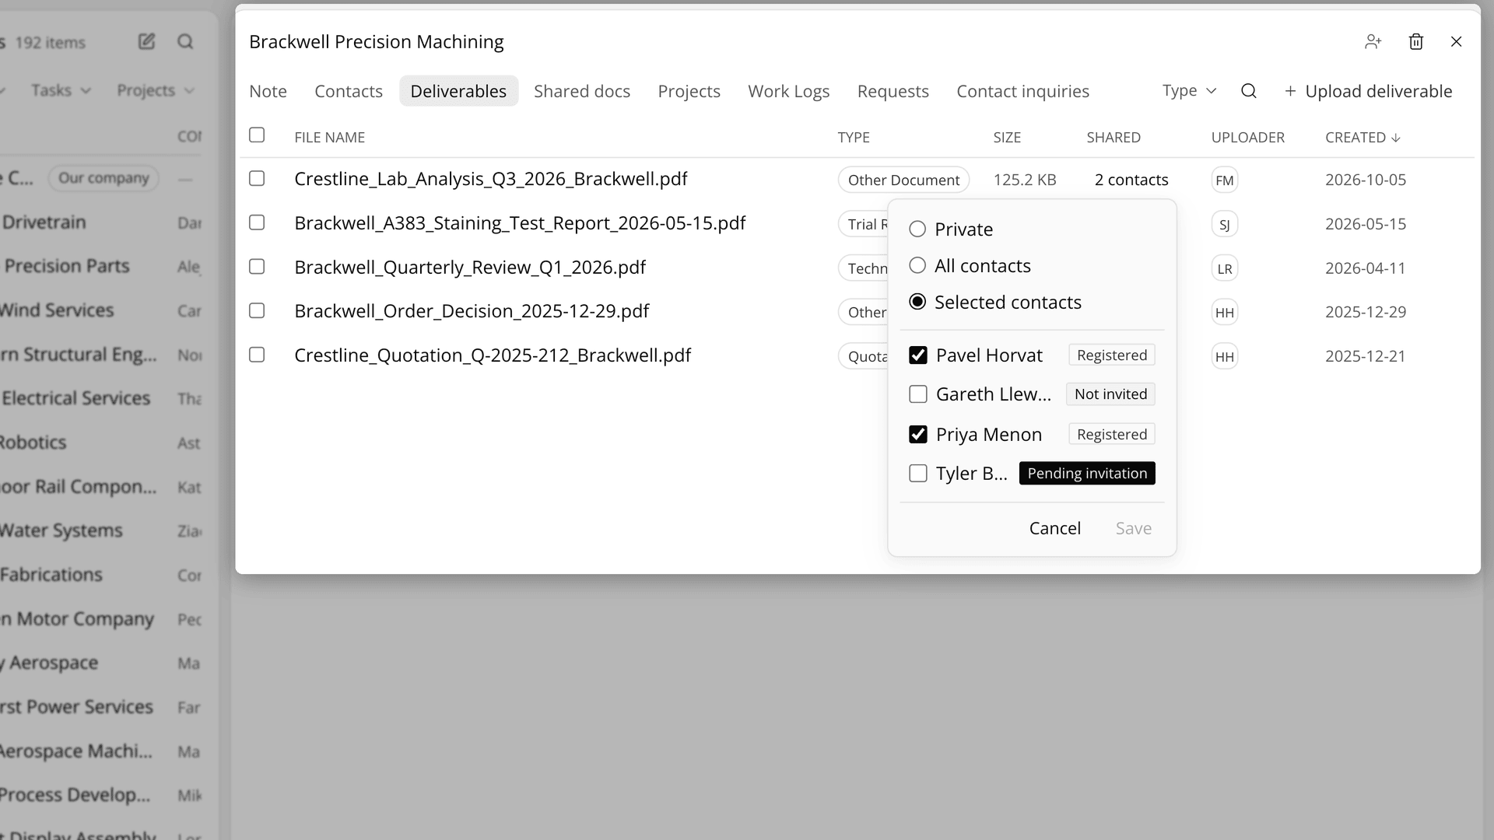Check the Tyler B... checkbox
The width and height of the screenshot is (1494, 840).
click(x=918, y=473)
